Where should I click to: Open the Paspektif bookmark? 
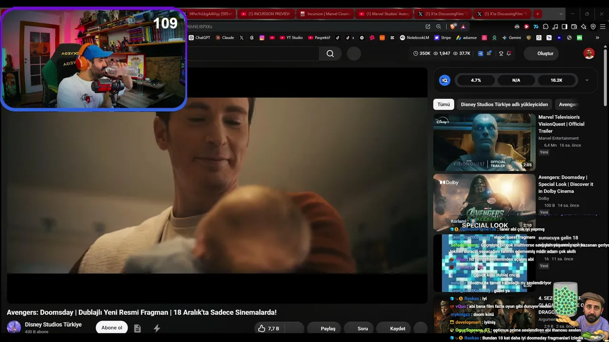(x=319, y=38)
